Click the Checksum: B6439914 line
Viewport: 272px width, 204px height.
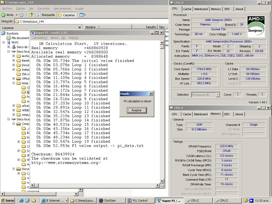[53, 154]
